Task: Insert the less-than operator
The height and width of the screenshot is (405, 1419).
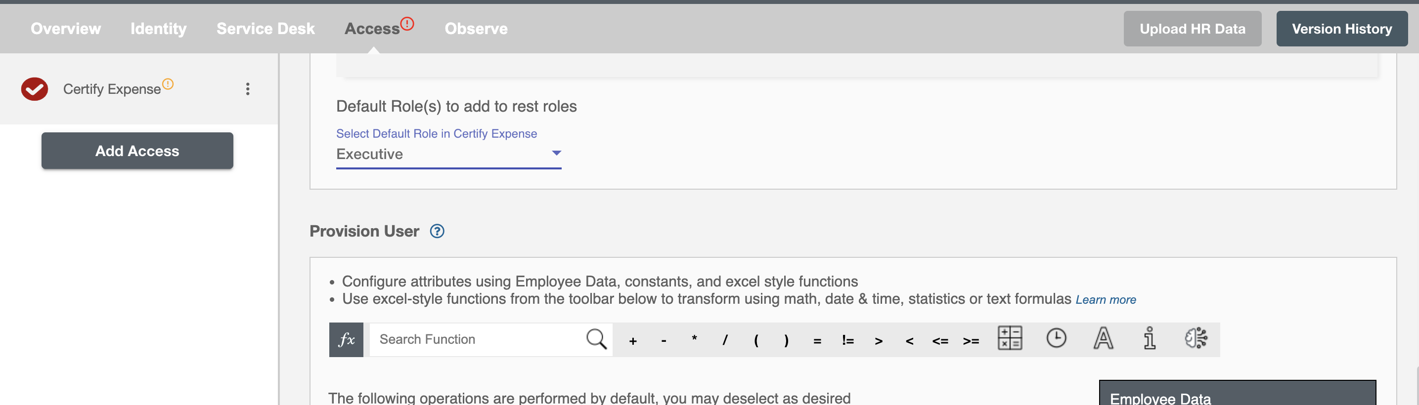Action: tap(909, 341)
